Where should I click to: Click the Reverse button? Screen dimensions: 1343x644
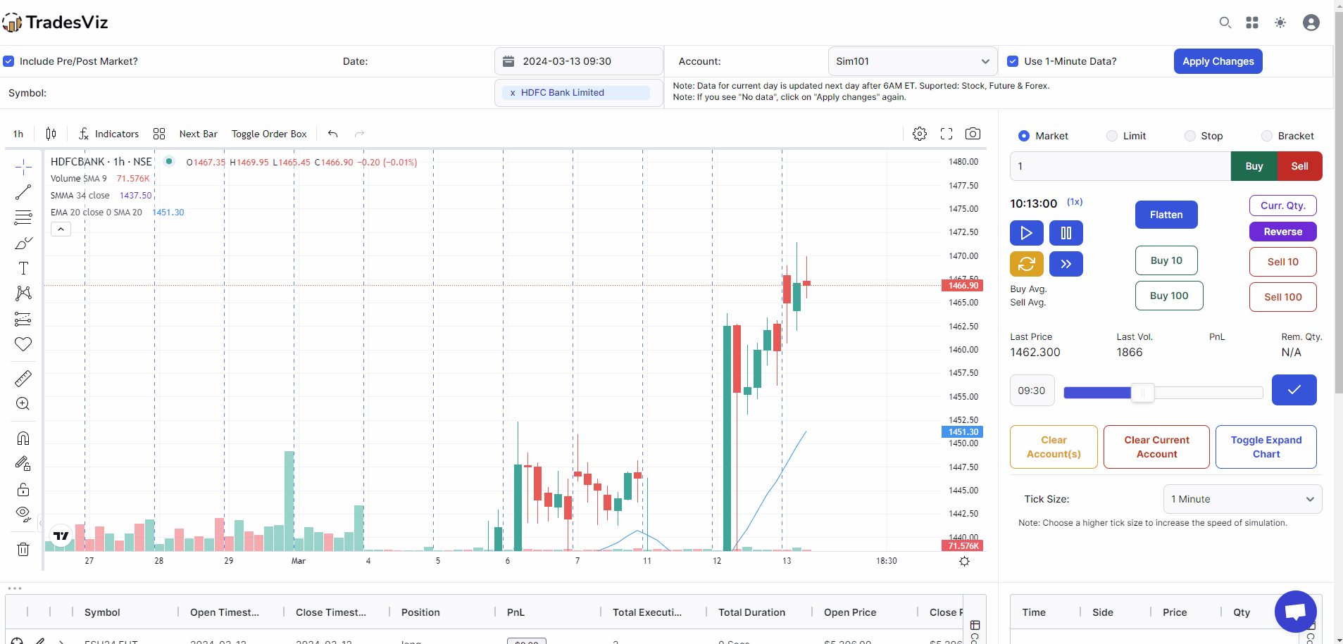point(1283,232)
